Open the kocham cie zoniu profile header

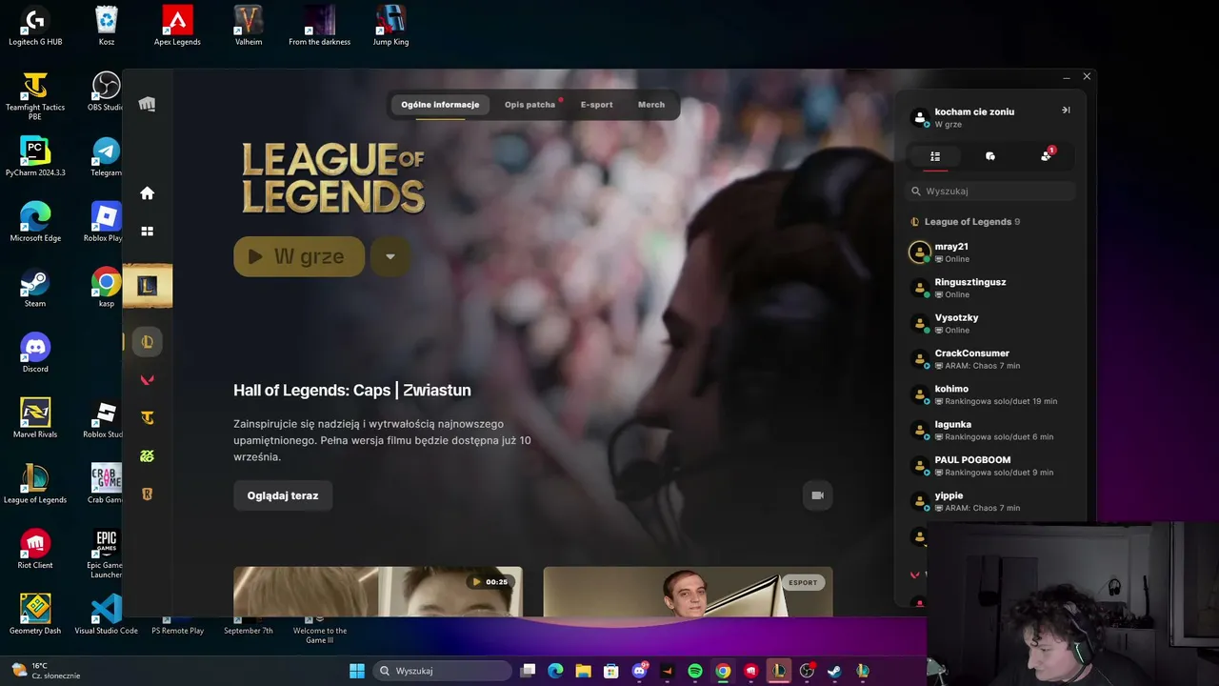click(x=974, y=117)
